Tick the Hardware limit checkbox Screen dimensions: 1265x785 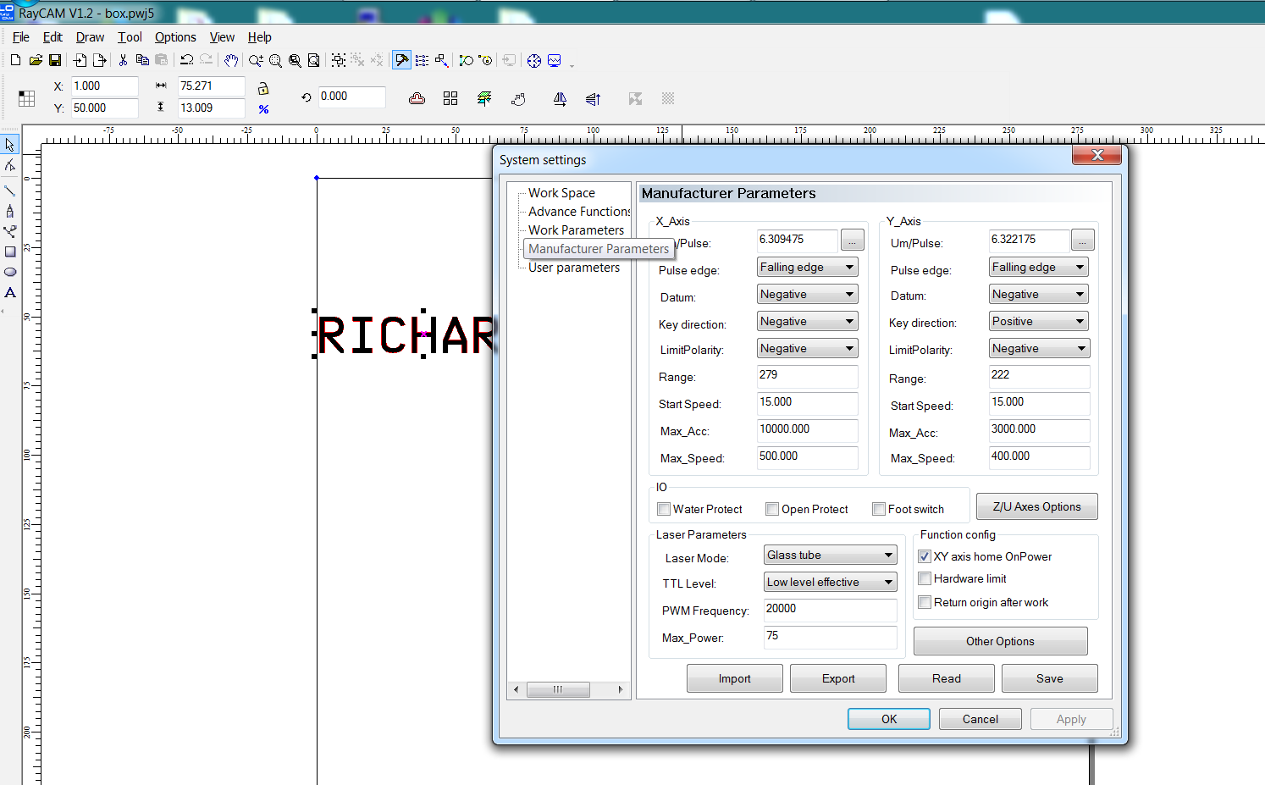click(x=925, y=578)
